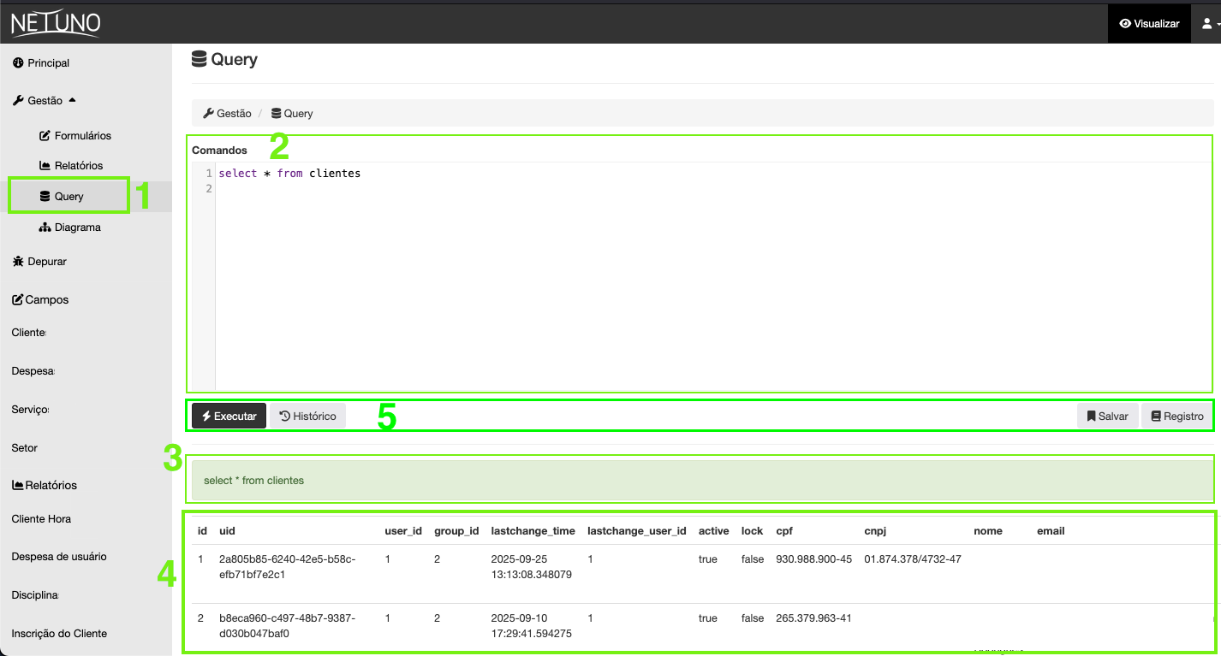Open the Histórico query history
The width and height of the screenshot is (1221, 656).
[x=307, y=416]
